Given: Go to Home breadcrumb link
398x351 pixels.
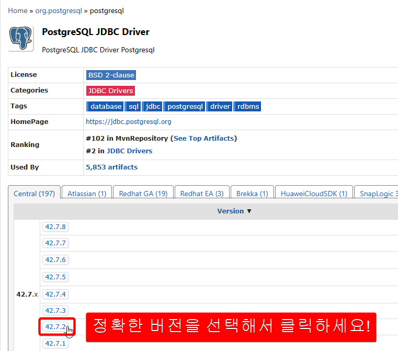Looking at the screenshot, I should [18, 10].
